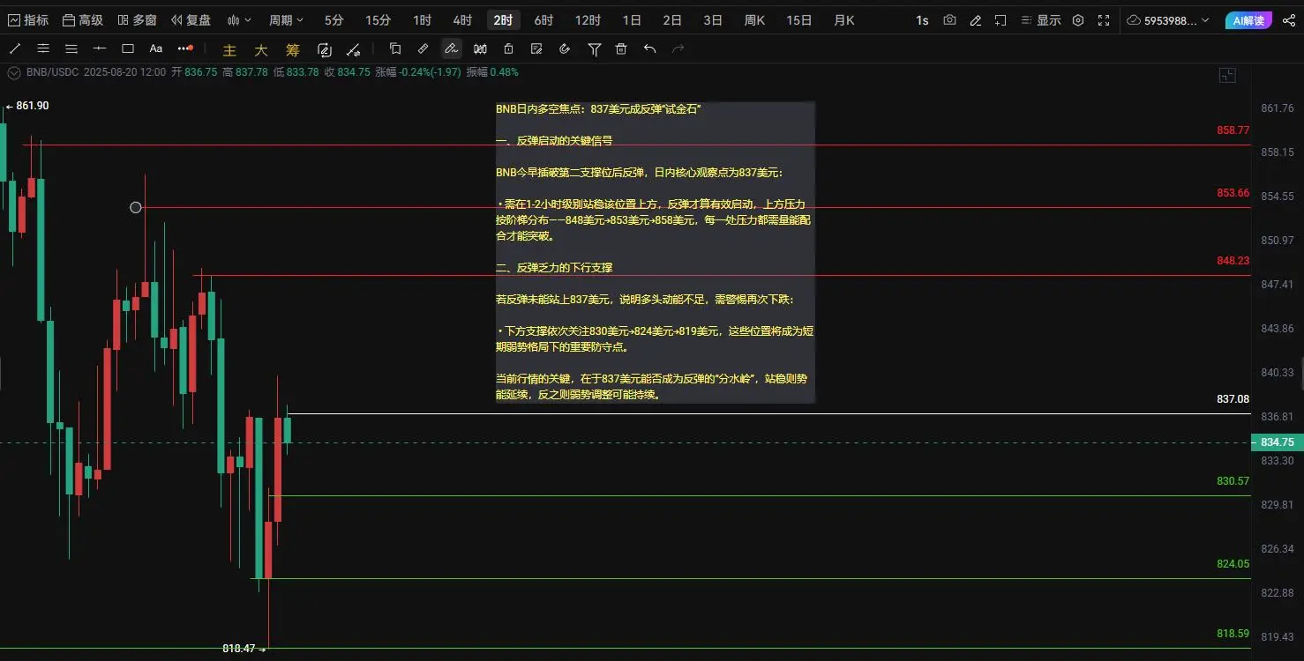The image size is (1304, 661).
Task: Select the horizontal price line tool
Action: pos(100,48)
